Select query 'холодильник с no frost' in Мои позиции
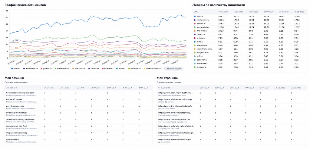Screen dimensions: 310x150 click(x=17, y=126)
